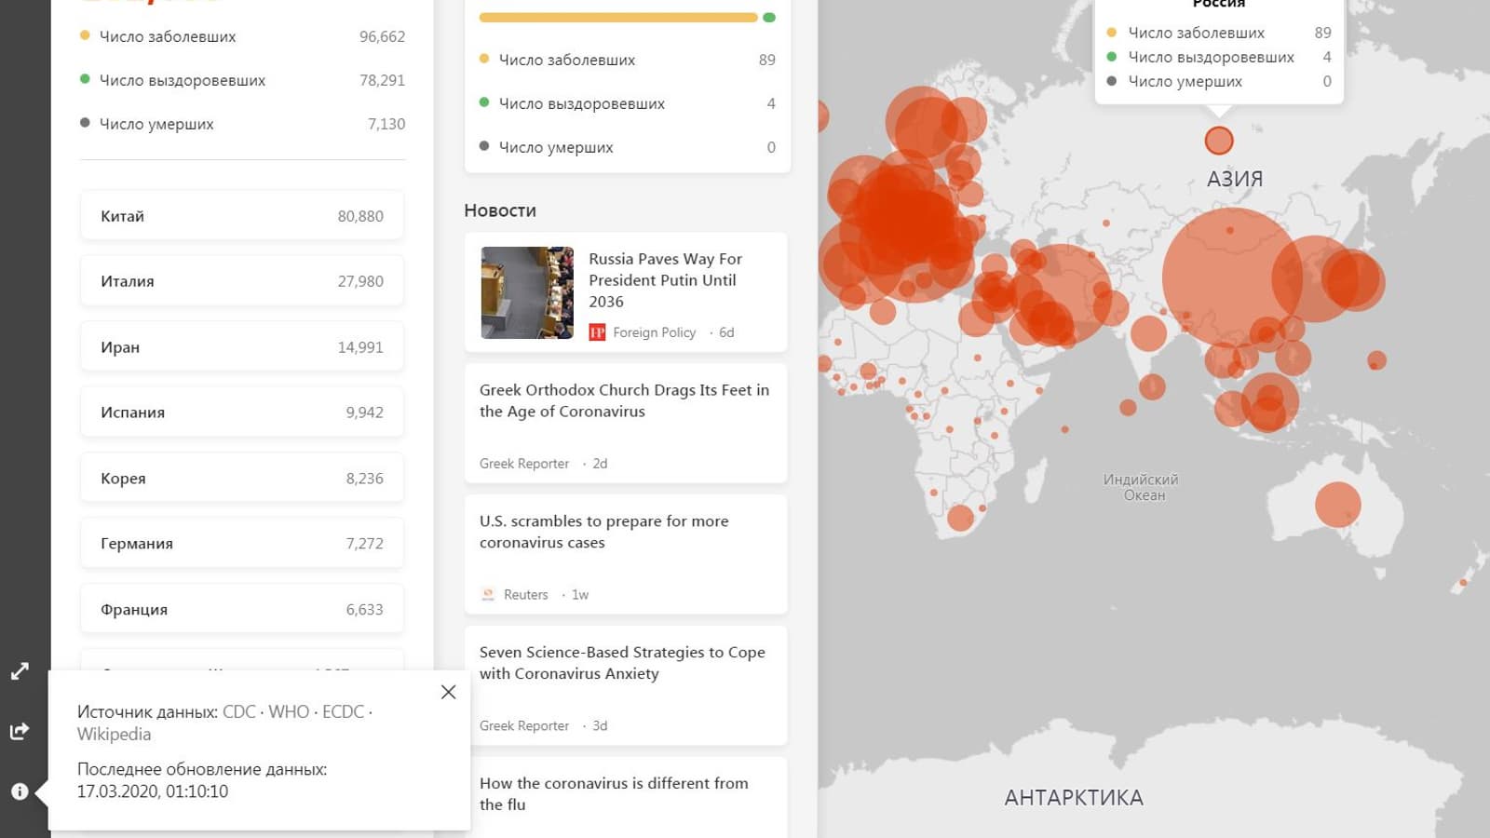The height and width of the screenshot is (838, 1490).
Task: Open Greek Orthodox Church news article
Action: coord(624,401)
